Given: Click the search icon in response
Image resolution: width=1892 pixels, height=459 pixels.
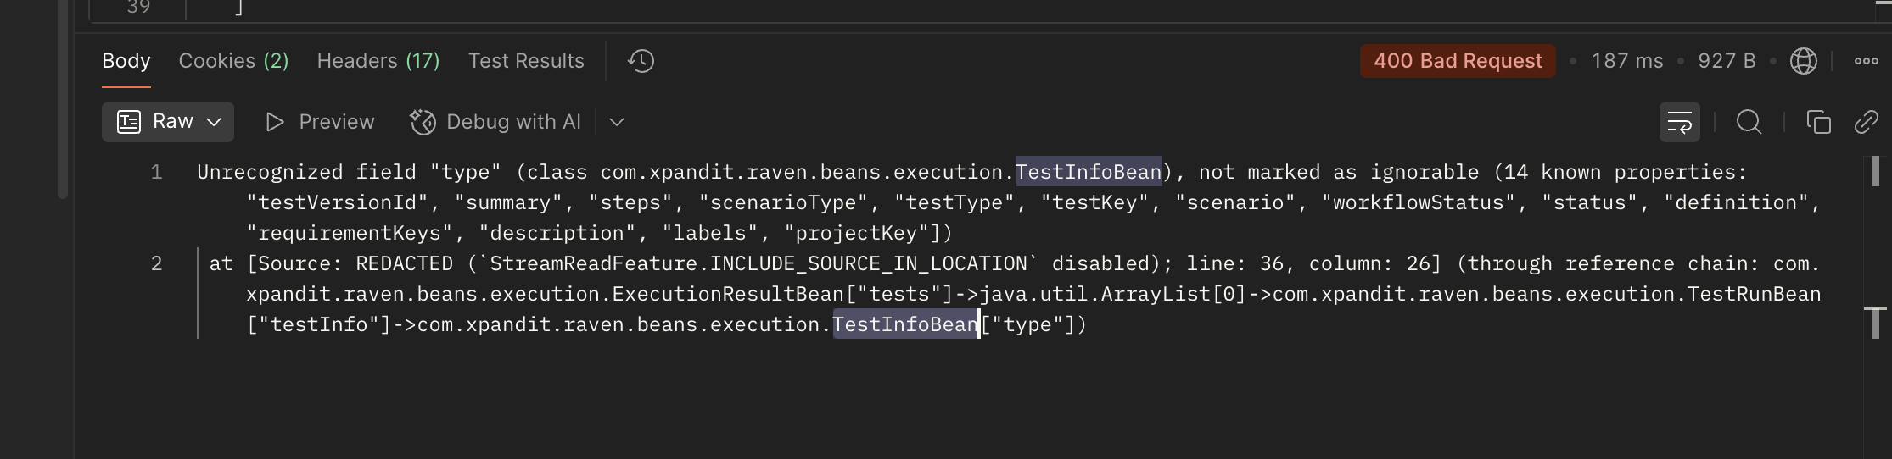Looking at the screenshot, I should pos(1749,122).
